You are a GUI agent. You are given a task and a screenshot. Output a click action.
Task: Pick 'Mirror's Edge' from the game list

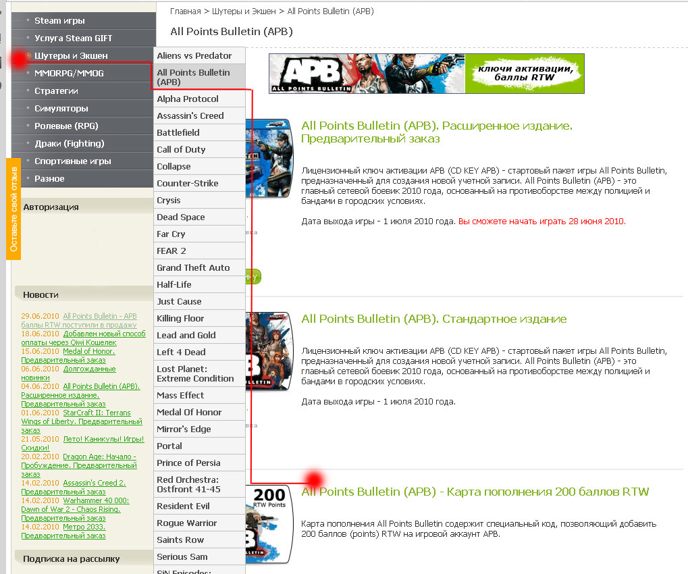(184, 429)
